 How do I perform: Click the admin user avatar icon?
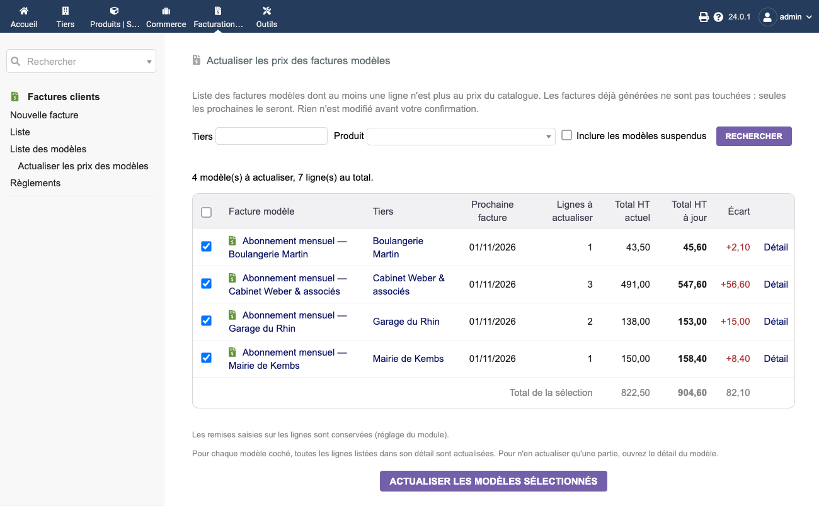[x=767, y=17]
